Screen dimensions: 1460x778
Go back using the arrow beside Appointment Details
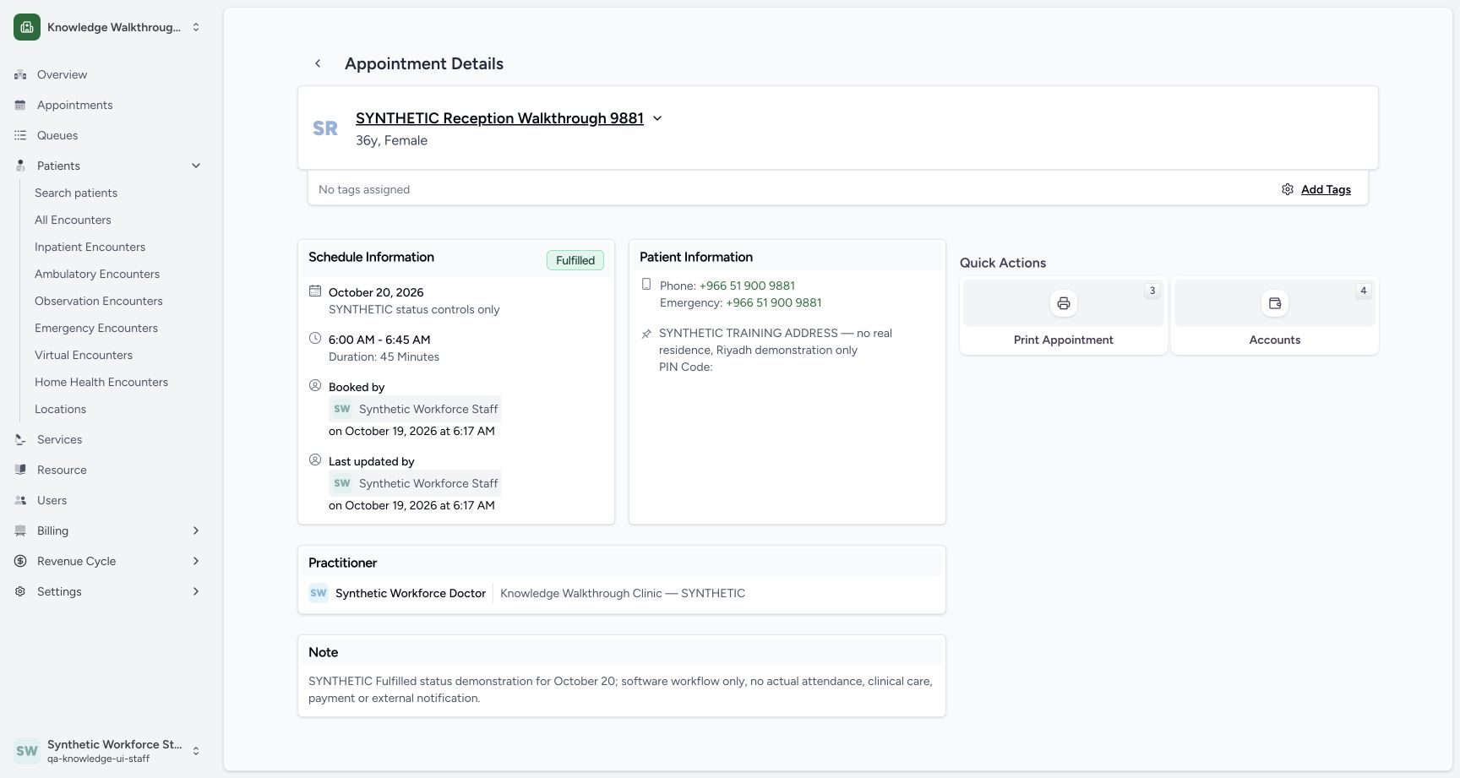point(318,63)
